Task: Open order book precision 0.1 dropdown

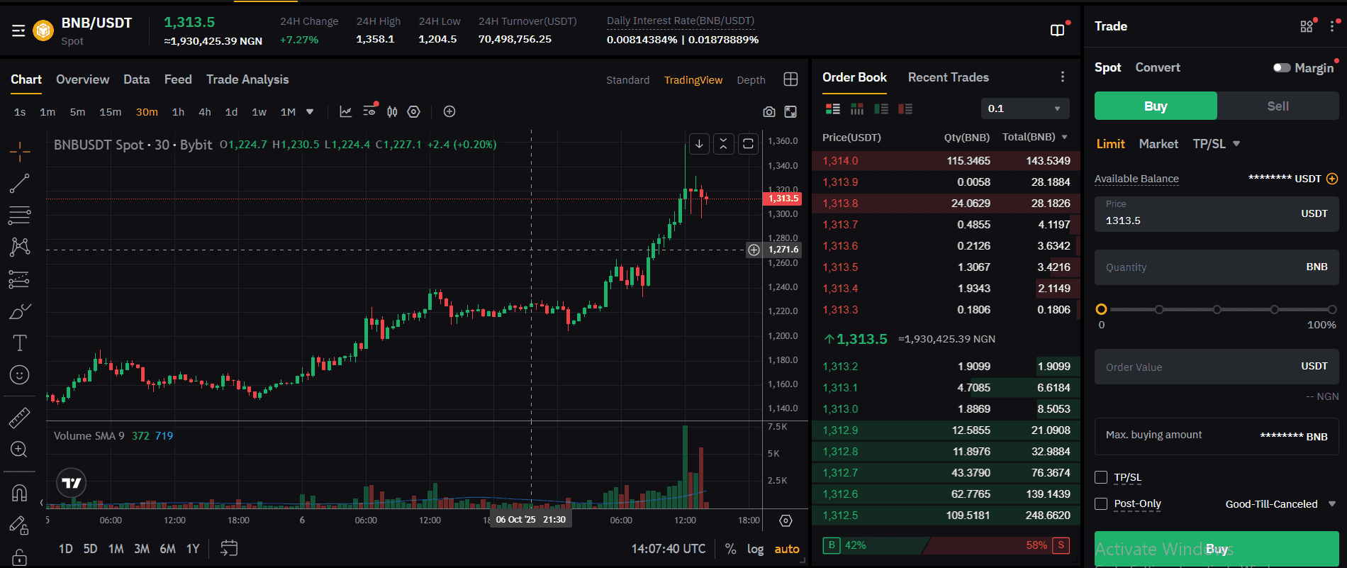Action: pyautogui.click(x=1024, y=108)
